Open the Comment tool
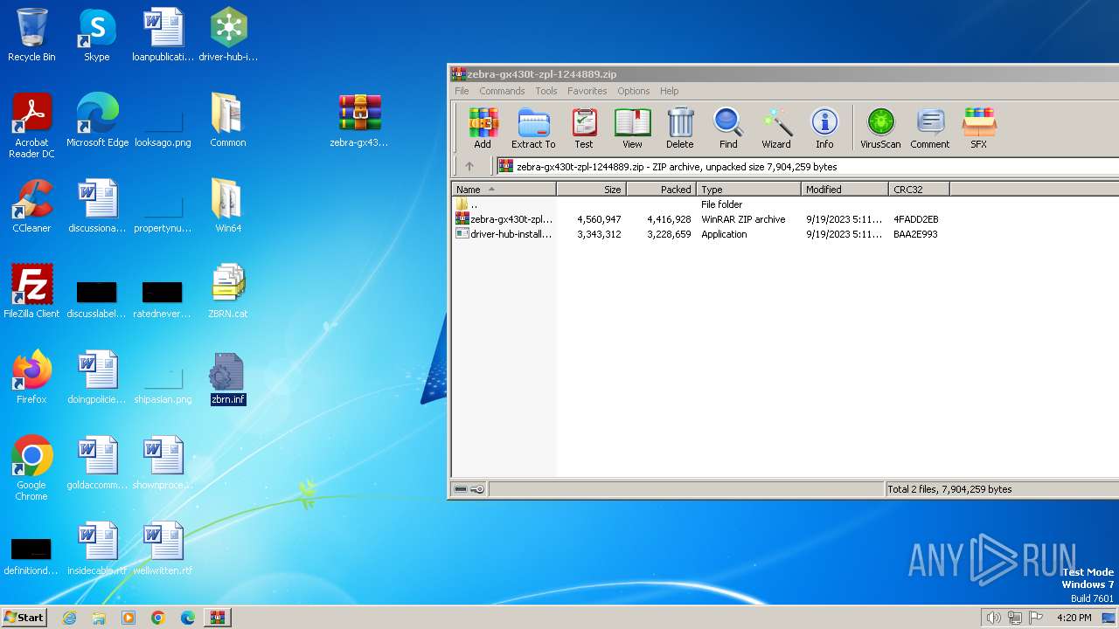The image size is (1119, 629). pos(930,128)
